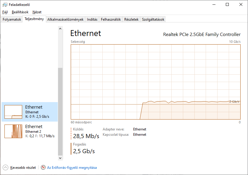Open the Nézet menu
The width and height of the screenshot is (248, 175).
click(37, 12)
